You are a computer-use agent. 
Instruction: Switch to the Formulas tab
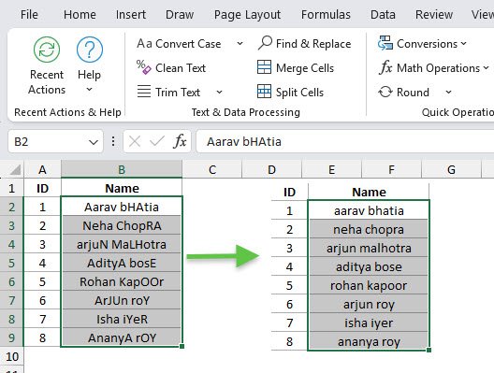pyautogui.click(x=326, y=14)
